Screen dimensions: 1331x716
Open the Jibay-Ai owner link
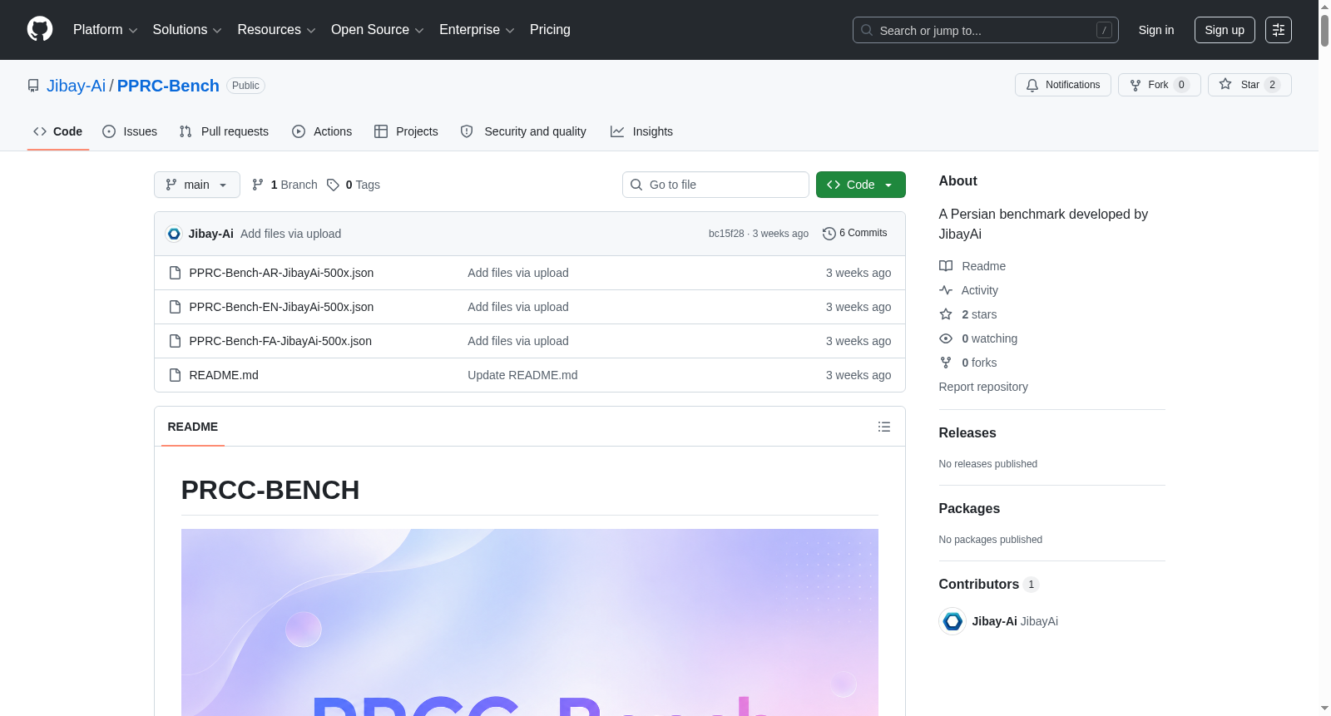tap(77, 86)
